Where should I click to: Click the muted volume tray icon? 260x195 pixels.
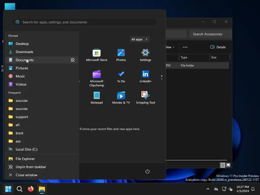tap(231, 189)
